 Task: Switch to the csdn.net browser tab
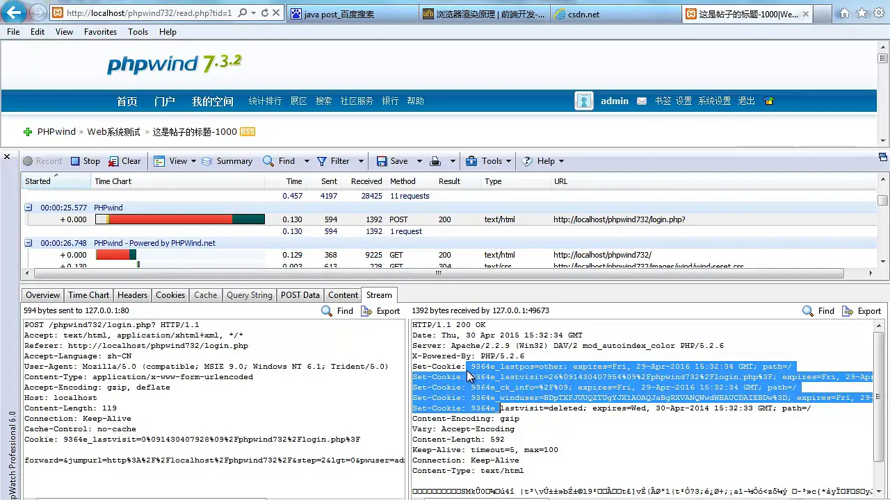pyautogui.click(x=614, y=14)
